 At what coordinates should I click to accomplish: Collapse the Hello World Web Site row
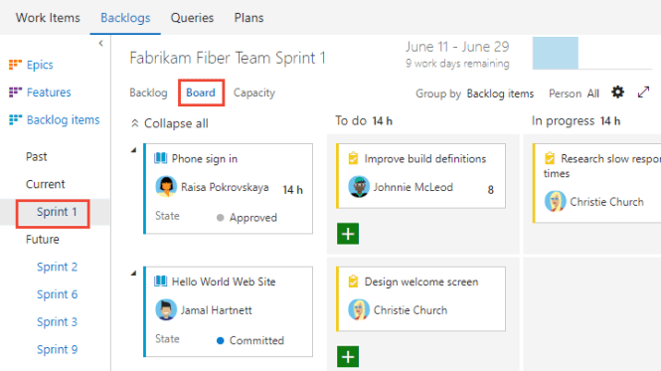[133, 274]
